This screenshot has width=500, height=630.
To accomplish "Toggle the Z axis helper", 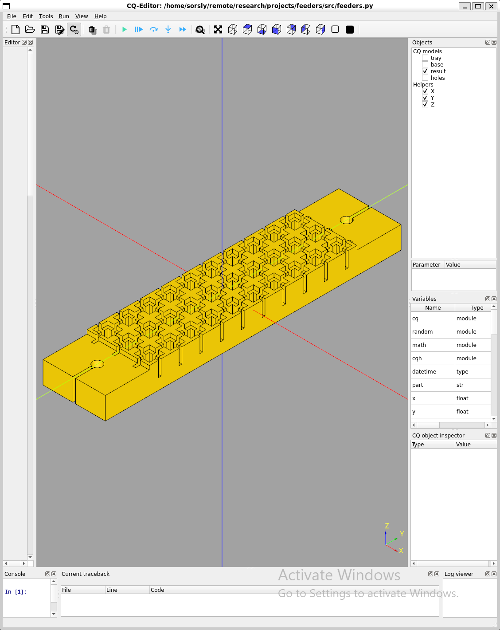I will point(425,105).
